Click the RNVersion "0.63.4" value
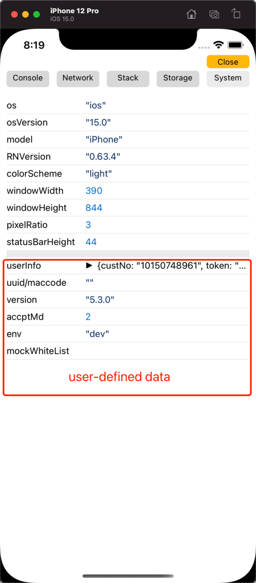 [103, 157]
